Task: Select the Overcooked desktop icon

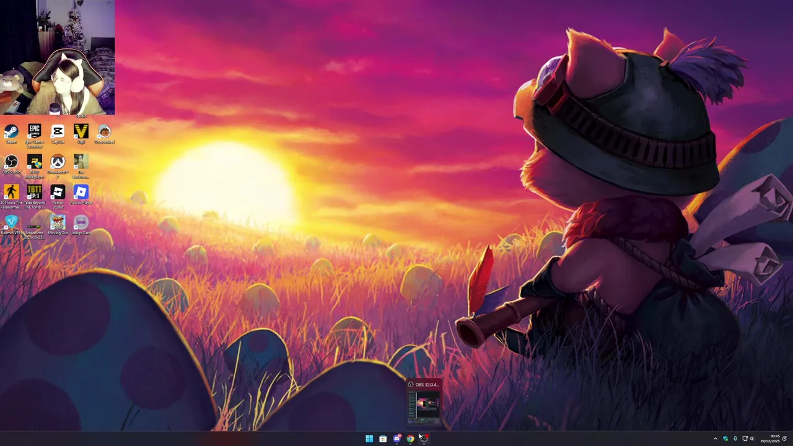Action: click(x=104, y=134)
